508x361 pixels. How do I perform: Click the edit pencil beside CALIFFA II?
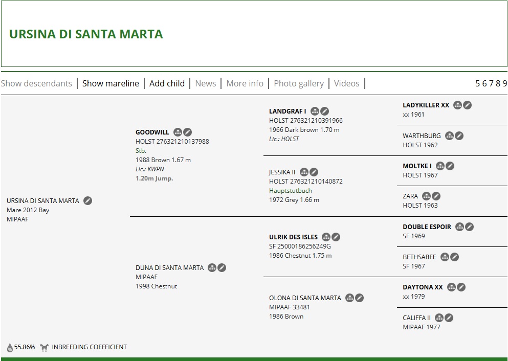click(449, 318)
